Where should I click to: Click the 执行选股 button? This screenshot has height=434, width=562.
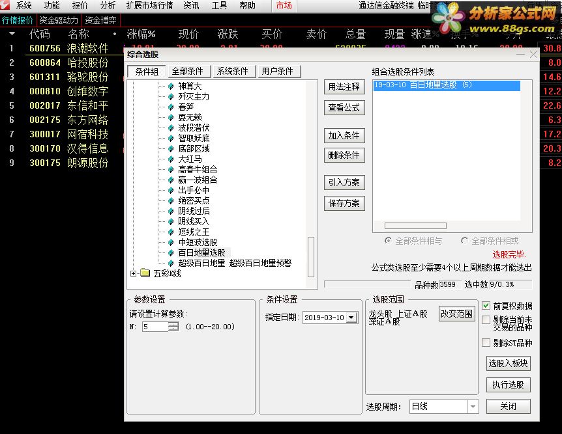pos(509,385)
